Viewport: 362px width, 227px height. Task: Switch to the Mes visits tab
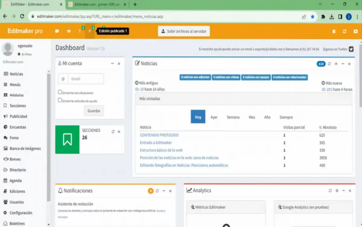(x=252, y=117)
